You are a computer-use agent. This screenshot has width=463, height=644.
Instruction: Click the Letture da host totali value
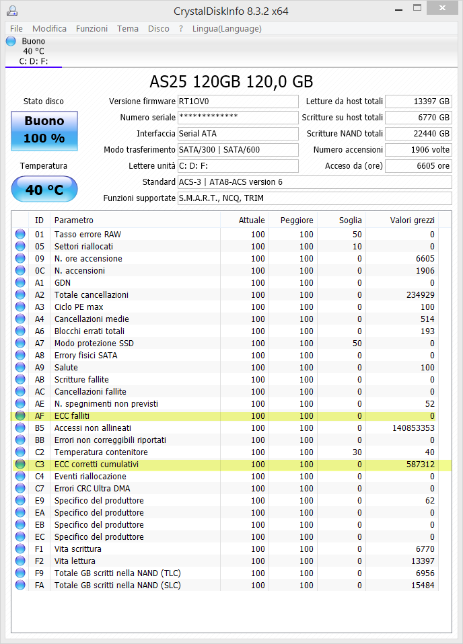(x=418, y=102)
